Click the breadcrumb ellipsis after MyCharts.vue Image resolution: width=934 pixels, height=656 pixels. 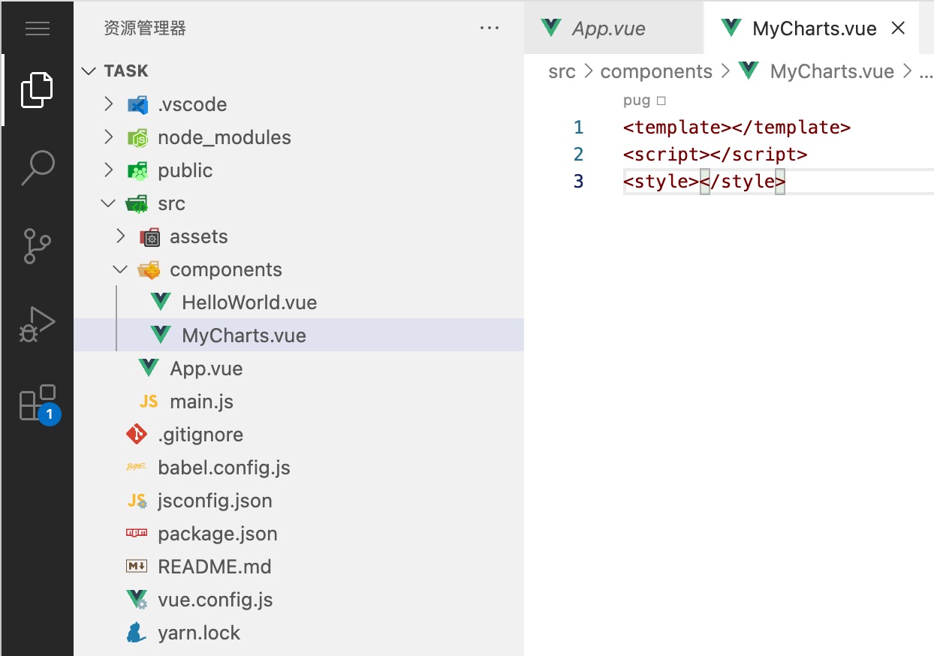click(926, 72)
